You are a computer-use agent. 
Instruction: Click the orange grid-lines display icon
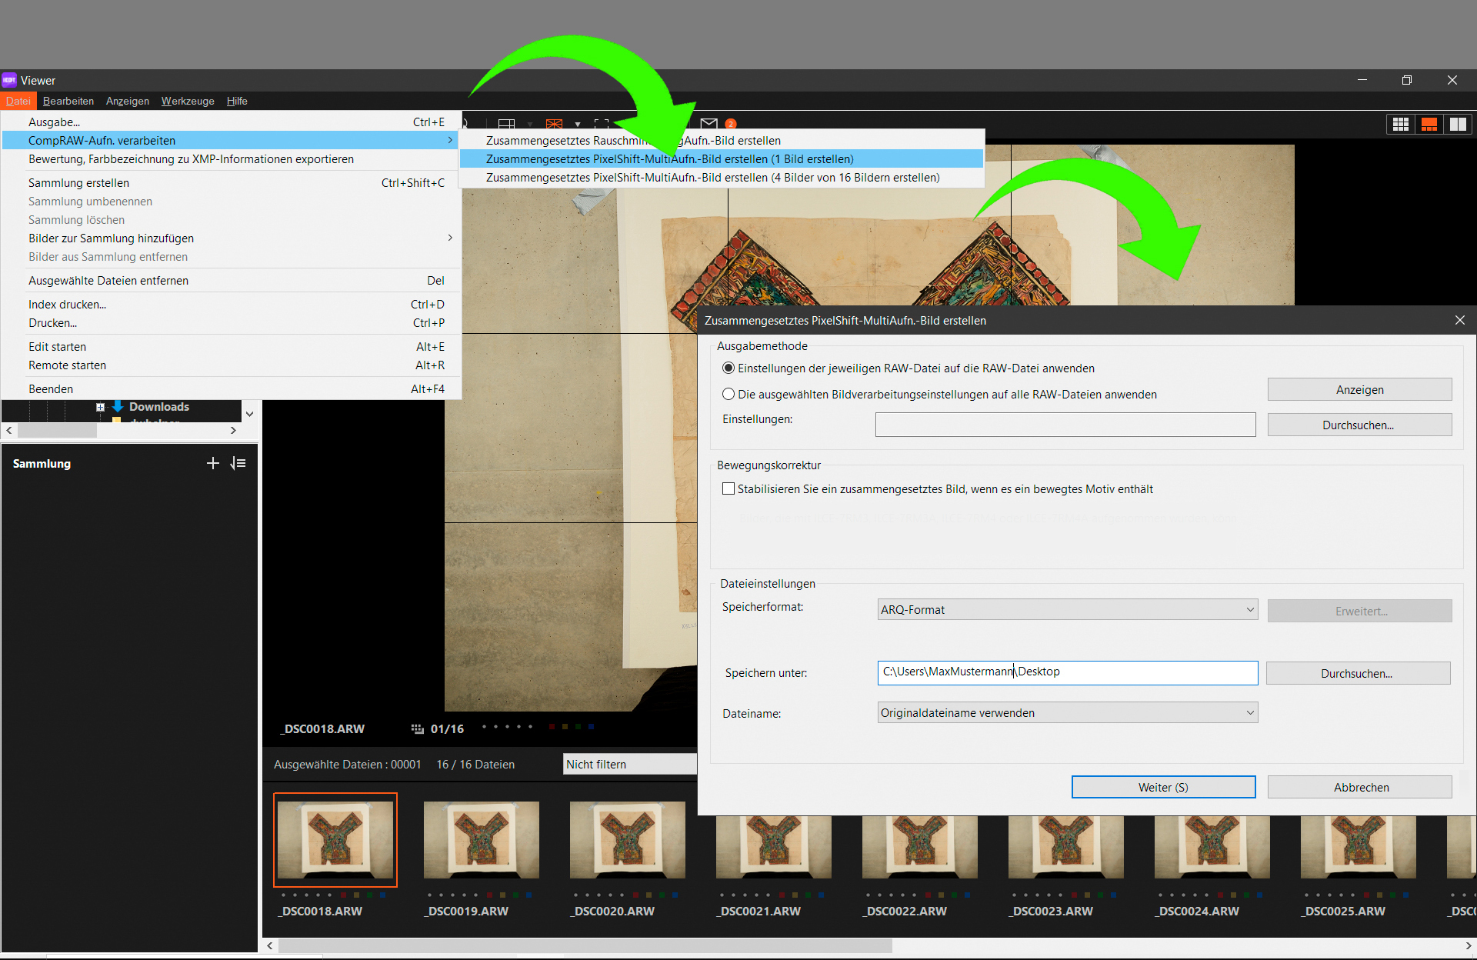pos(554,123)
